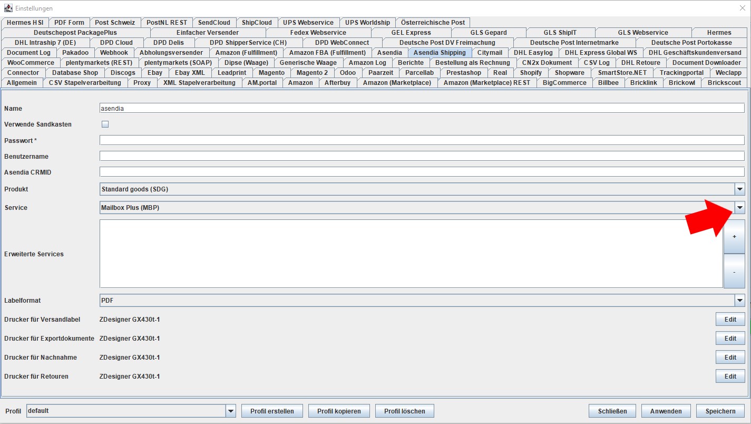Edit the Drucker für Exportdokumente printer
Screen dimensions: 751x424
[x=730, y=339]
